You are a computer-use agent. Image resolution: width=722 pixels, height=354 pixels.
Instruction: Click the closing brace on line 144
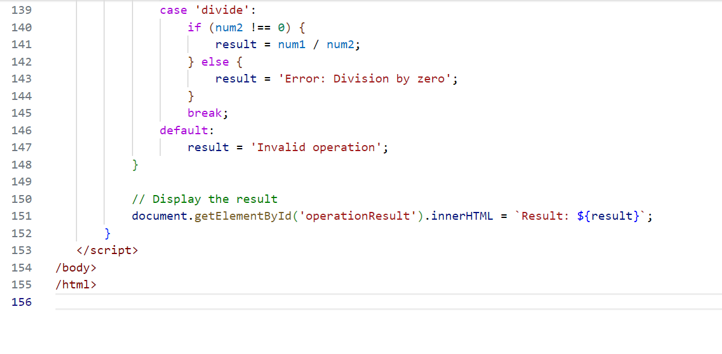tap(191, 96)
